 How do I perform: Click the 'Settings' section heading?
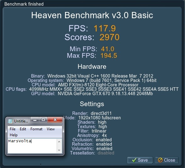coord(92,104)
